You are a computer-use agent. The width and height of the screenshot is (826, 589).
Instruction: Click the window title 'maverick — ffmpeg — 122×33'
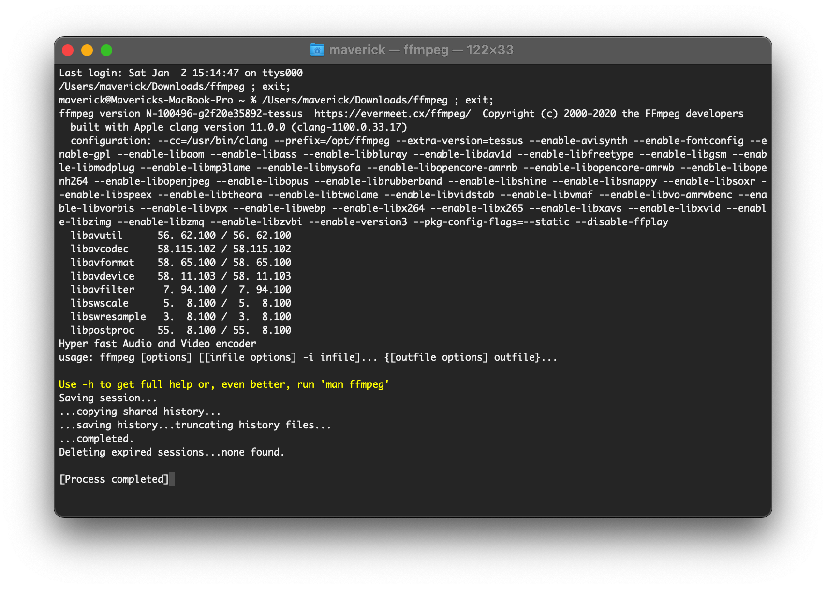421,50
